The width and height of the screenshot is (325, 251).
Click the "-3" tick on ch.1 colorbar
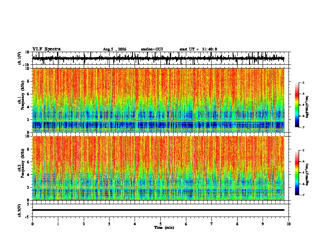(x=303, y=82)
